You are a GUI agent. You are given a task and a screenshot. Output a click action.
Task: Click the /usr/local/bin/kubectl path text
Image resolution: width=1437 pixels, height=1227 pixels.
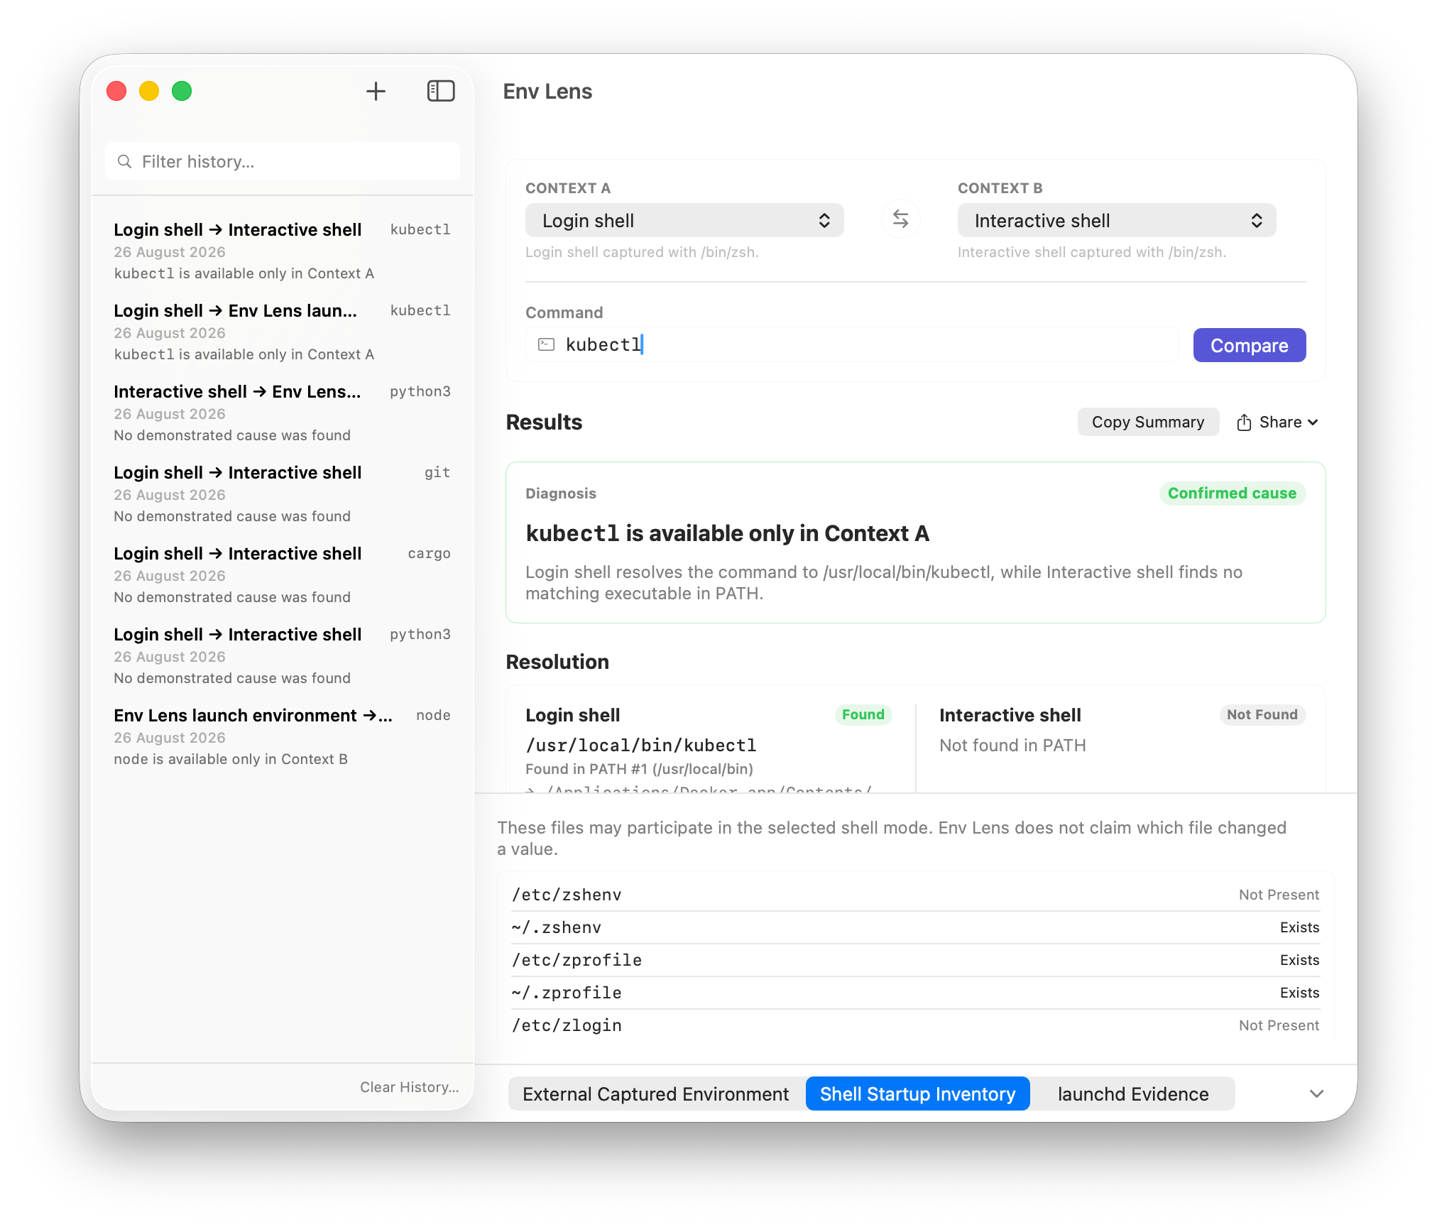pyautogui.click(x=641, y=745)
